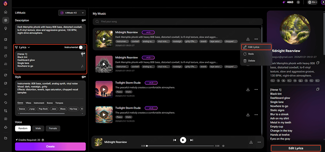Click the Find your song search field
This screenshot has width=325, height=152.
178,21
